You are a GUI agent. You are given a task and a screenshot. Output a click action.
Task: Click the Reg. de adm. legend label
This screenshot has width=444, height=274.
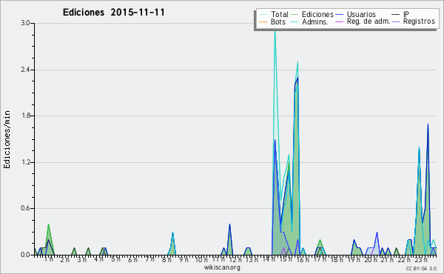[369, 21]
